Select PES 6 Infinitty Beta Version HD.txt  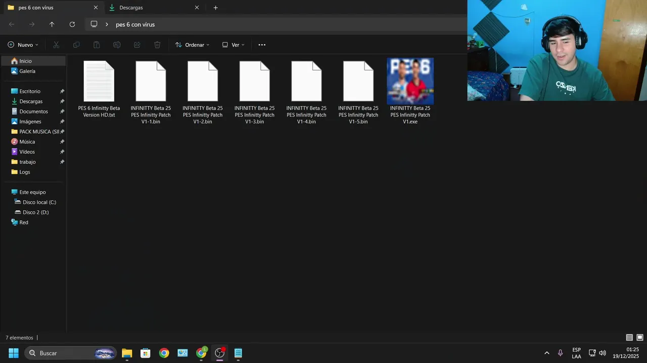(99, 90)
